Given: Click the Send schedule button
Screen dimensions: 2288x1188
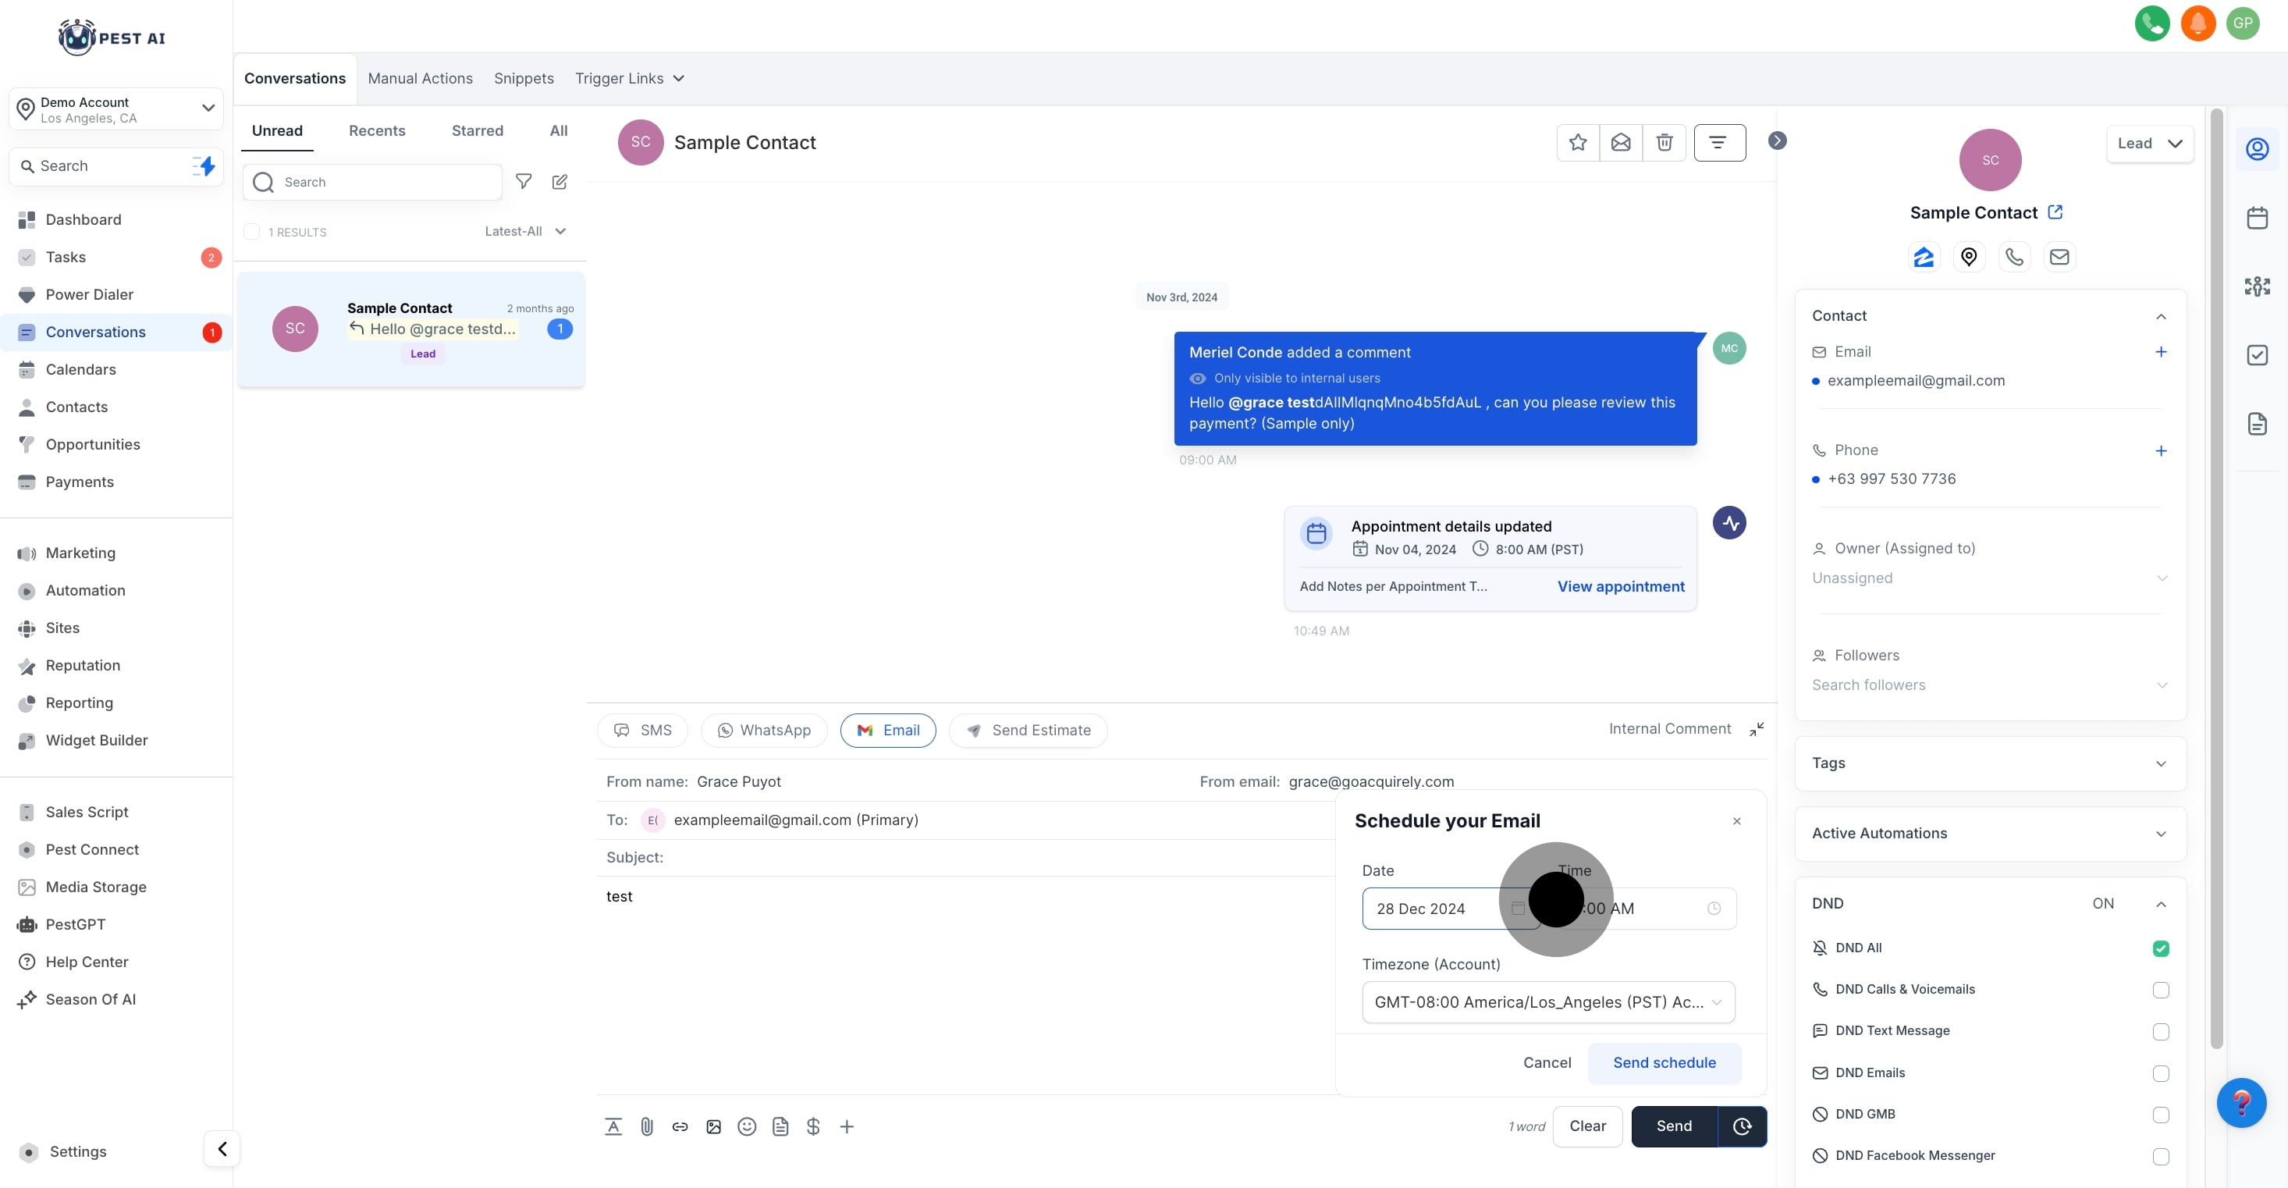Looking at the screenshot, I should (x=1664, y=1062).
